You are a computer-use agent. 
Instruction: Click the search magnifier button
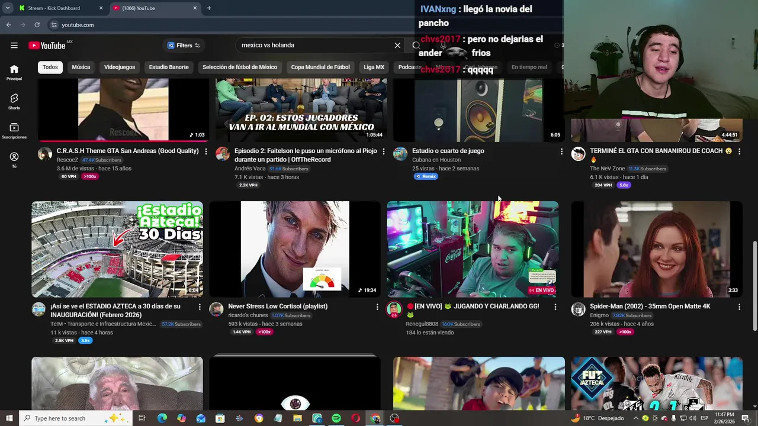click(x=416, y=45)
